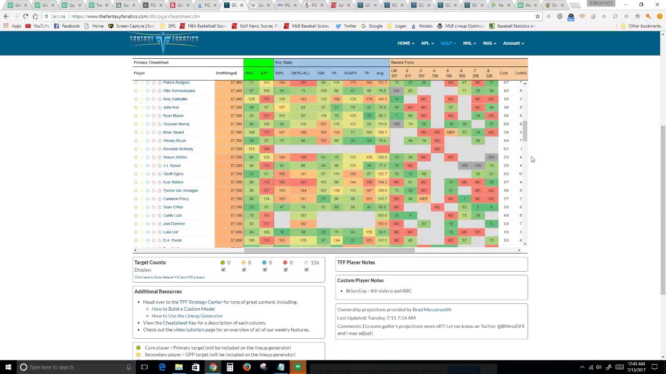Image resolution: width=666 pixels, height=374 pixels.
Task: Open Google bookmark
Action: [x=372, y=26]
